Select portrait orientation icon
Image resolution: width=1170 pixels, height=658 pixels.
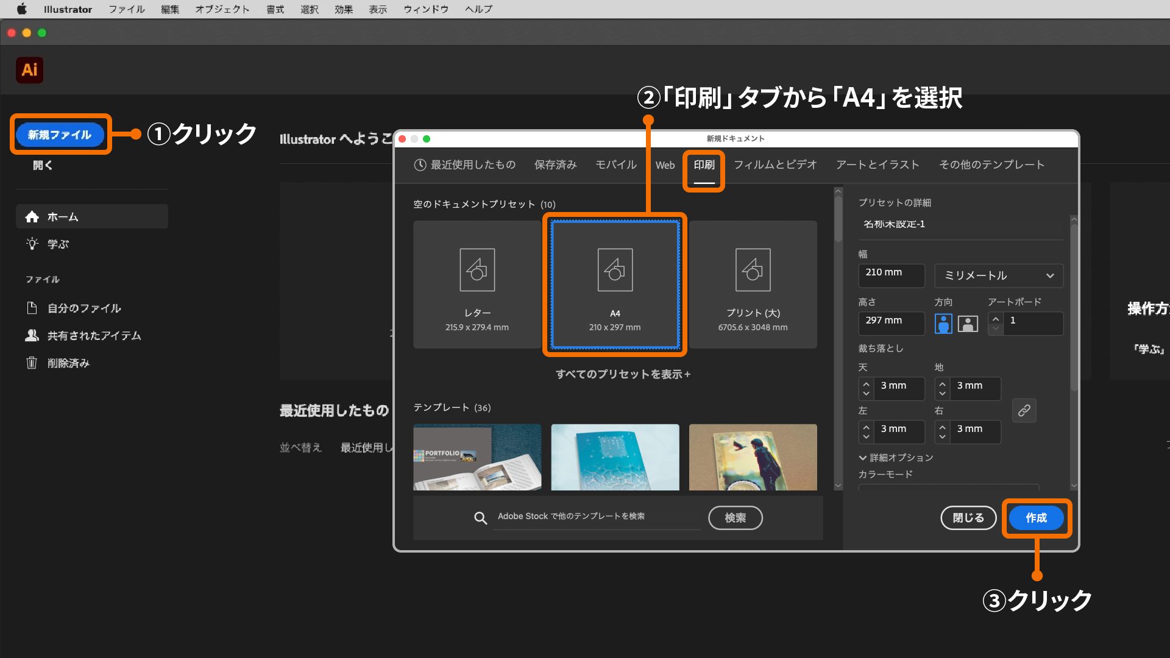coord(943,324)
